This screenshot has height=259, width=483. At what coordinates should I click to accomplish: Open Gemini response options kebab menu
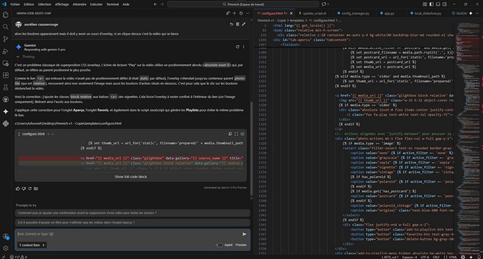click(x=244, y=47)
